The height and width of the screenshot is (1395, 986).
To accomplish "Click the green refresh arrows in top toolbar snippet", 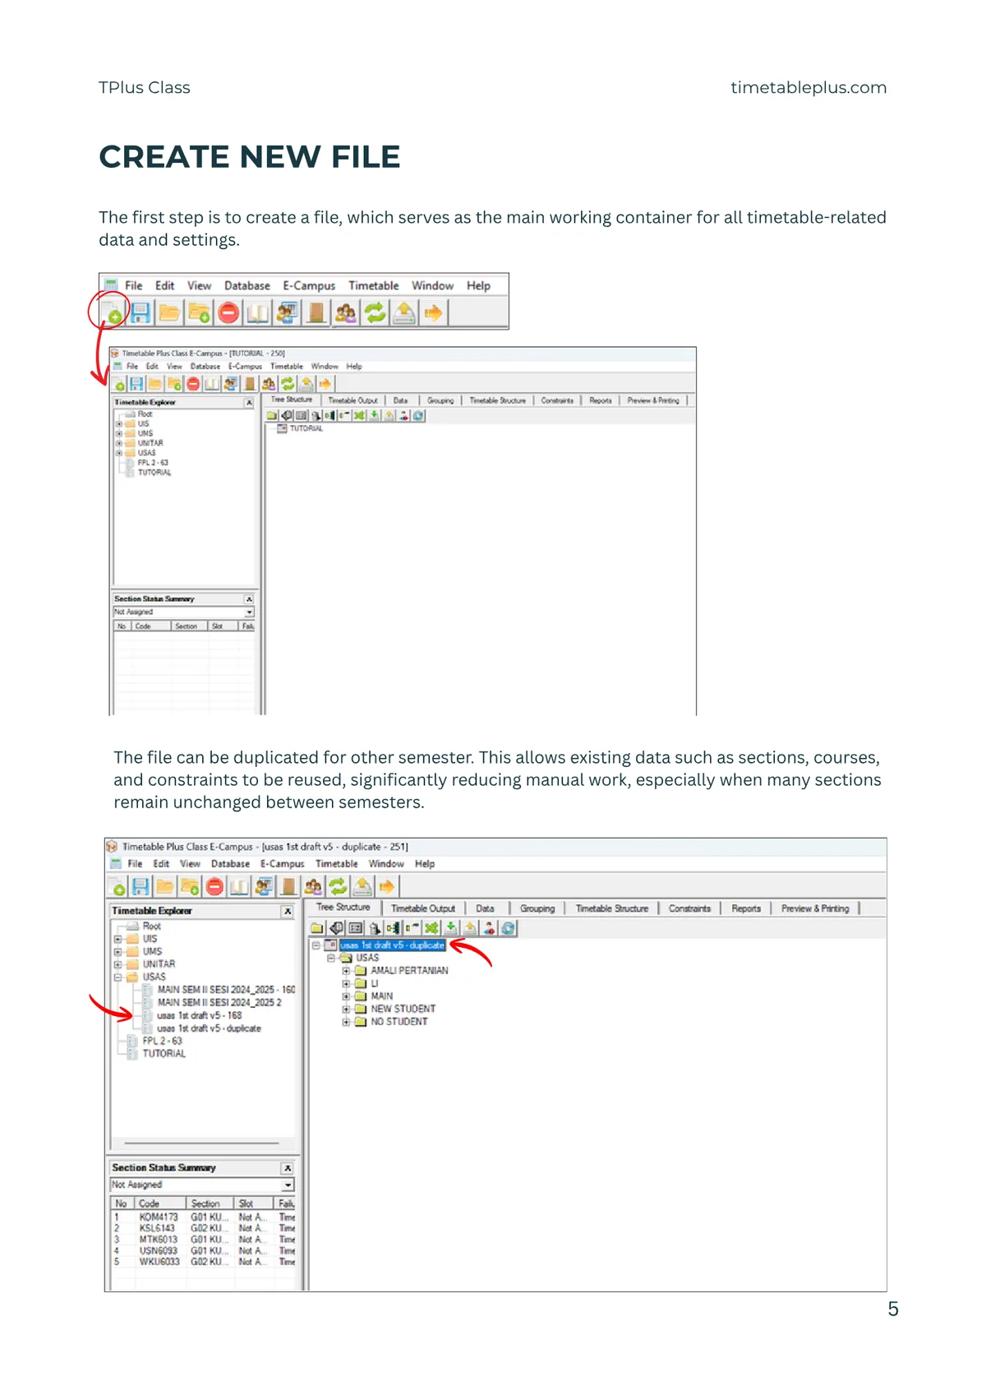I will tap(375, 313).
